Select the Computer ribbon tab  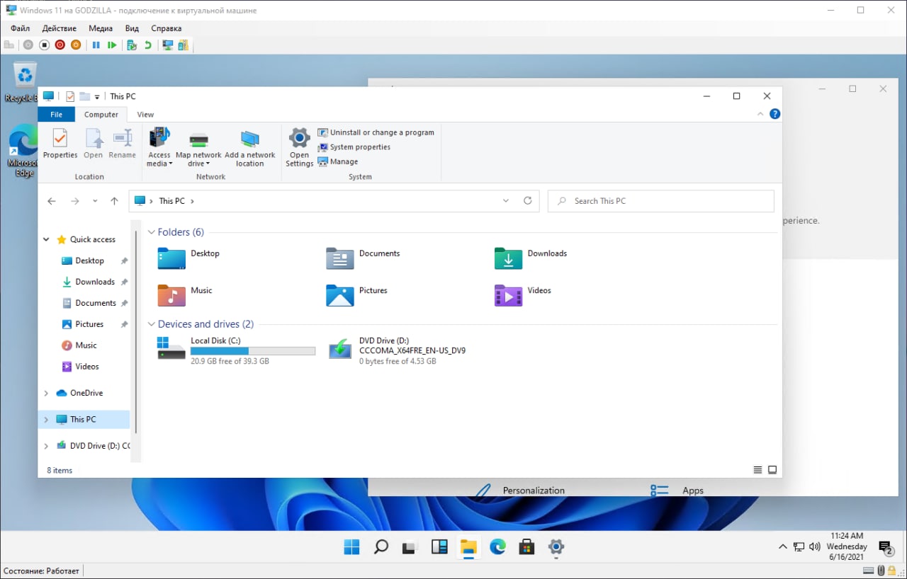click(101, 115)
